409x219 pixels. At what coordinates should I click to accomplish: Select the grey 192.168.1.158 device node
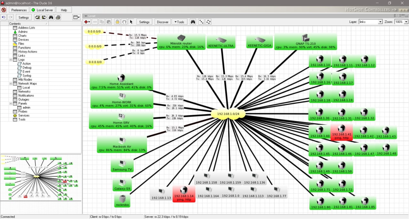206,179
